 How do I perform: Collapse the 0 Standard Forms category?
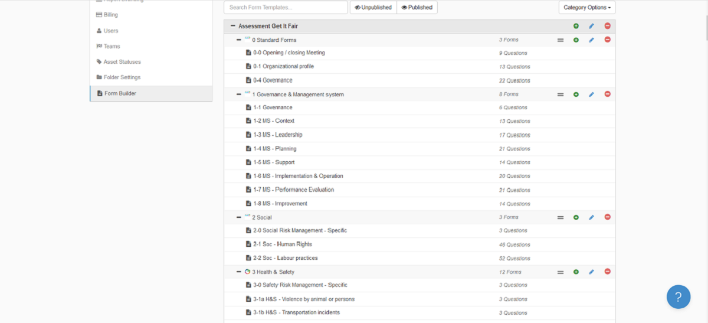tap(238, 40)
